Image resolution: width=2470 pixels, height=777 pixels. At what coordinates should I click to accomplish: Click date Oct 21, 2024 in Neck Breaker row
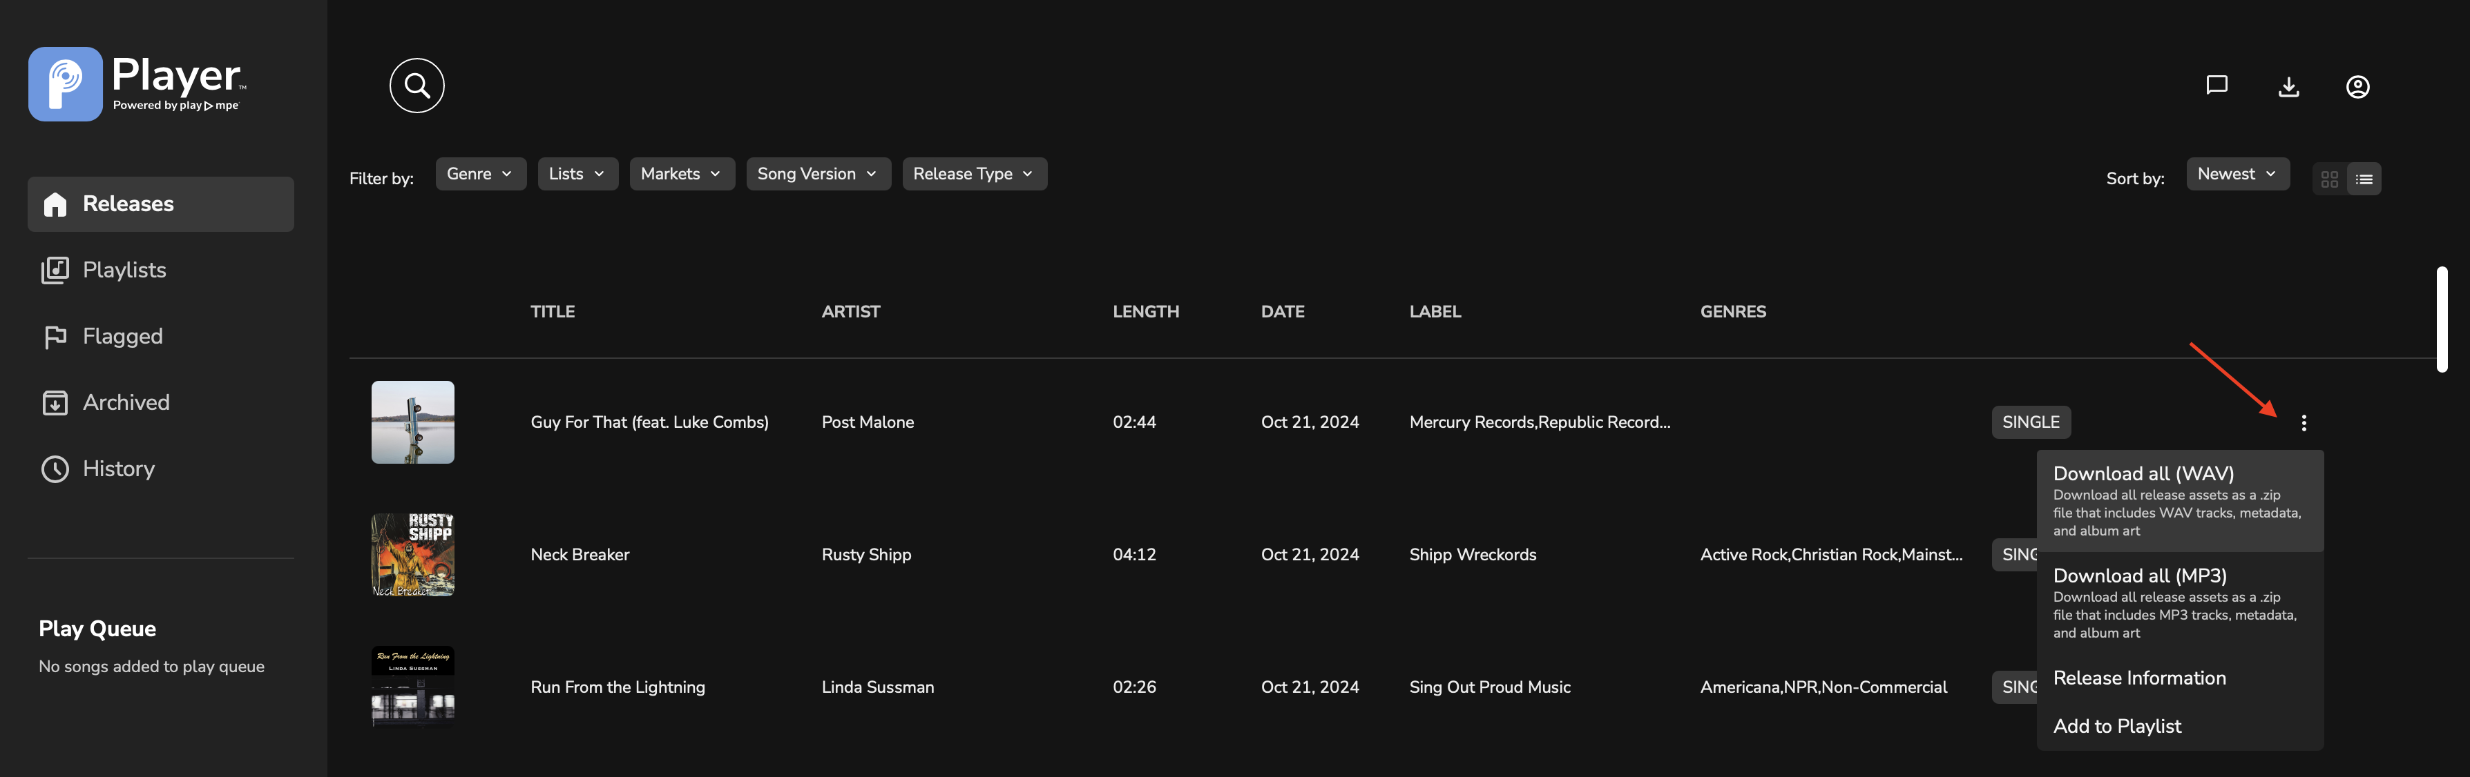[1309, 555]
